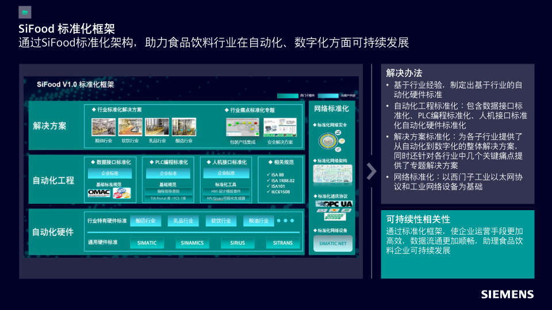Screen dimensions: 552x310
Task: Click 企业标准 under 人机接口标准化
Action: click(x=226, y=173)
